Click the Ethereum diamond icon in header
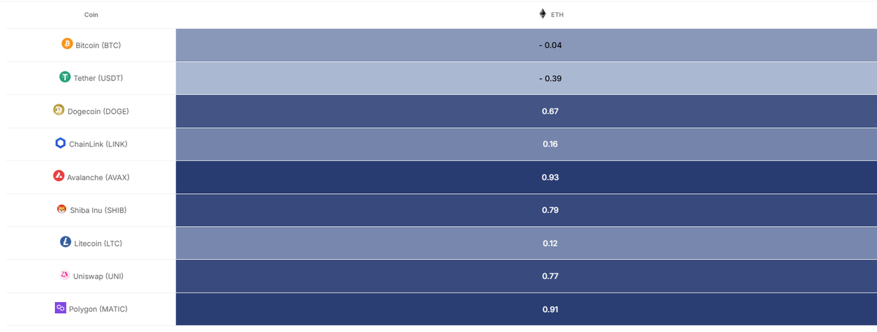 (543, 14)
